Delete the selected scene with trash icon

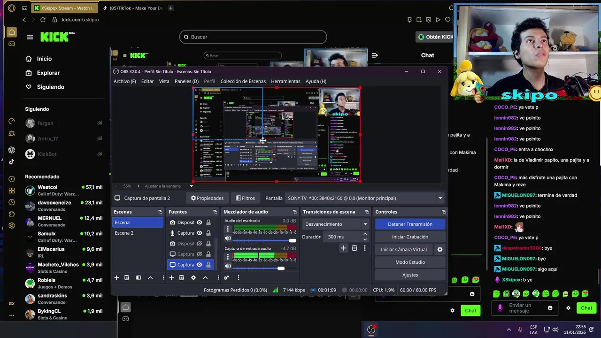click(126, 278)
